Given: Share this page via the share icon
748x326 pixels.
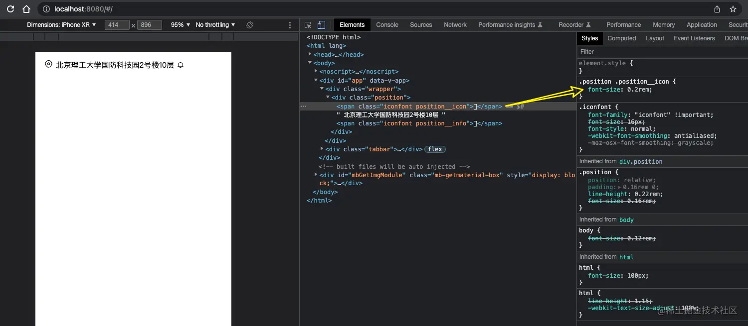Looking at the screenshot, I should [x=717, y=9].
